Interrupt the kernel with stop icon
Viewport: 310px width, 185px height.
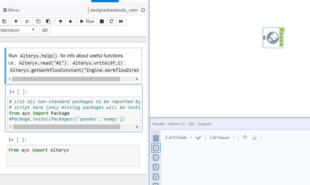coord(102,21)
